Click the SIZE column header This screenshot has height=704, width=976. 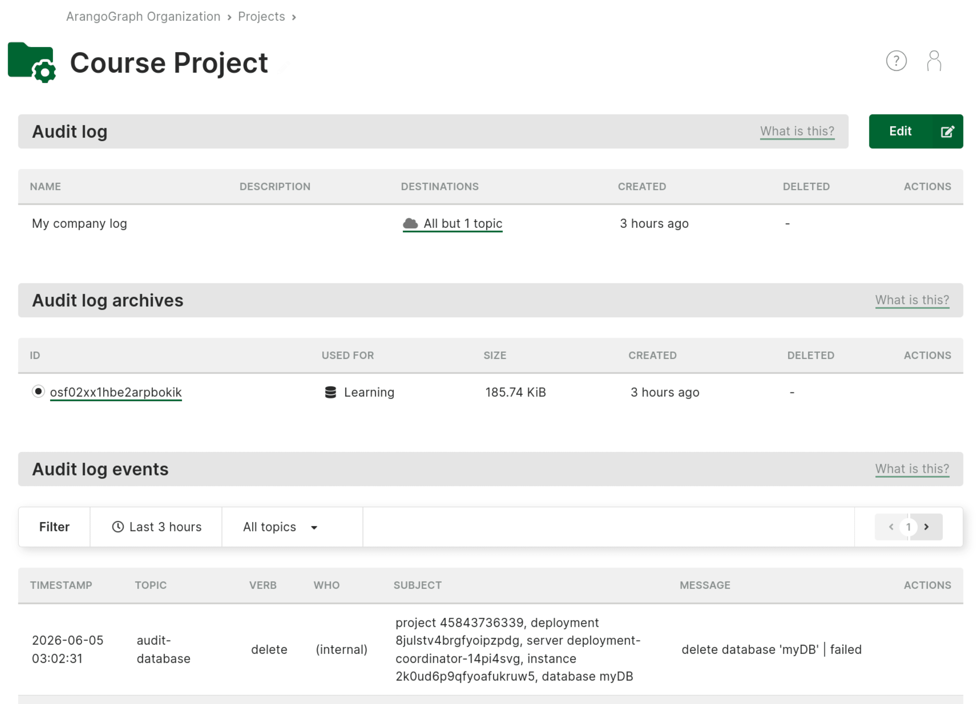tap(495, 355)
